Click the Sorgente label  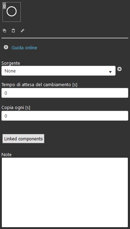coord(11,63)
